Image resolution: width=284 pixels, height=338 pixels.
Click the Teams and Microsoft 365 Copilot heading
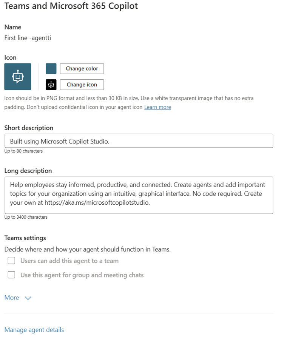71,6
